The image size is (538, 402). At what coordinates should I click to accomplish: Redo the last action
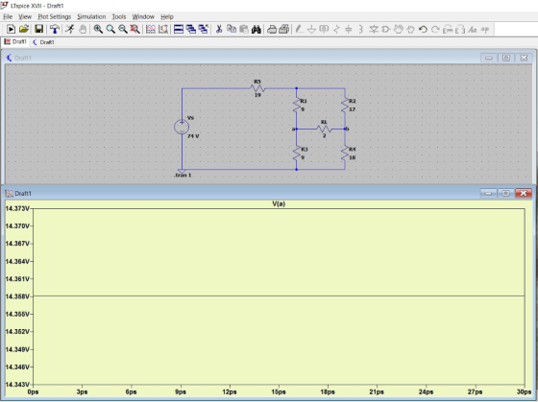point(435,30)
